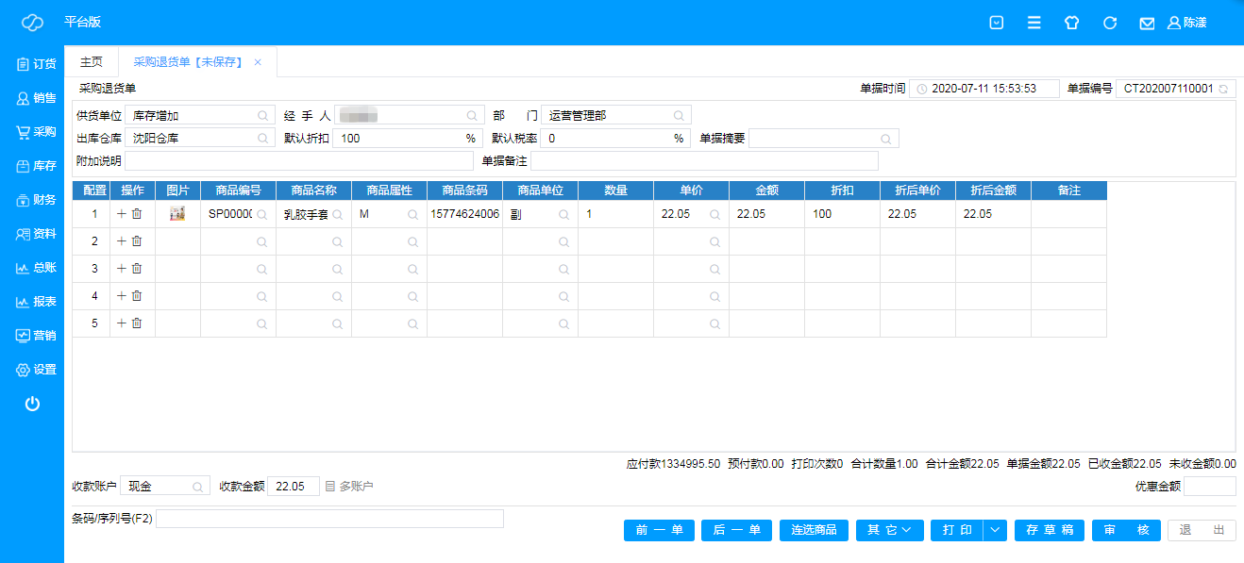Image resolution: width=1244 pixels, height=563 pixels.
Task: Open 商品属性 lookup in row 1
Action: pyautogui.click(x=412, y=214)
